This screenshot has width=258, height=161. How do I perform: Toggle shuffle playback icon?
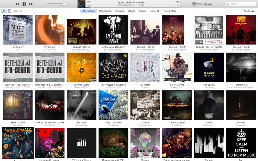[x=88, y=2]
